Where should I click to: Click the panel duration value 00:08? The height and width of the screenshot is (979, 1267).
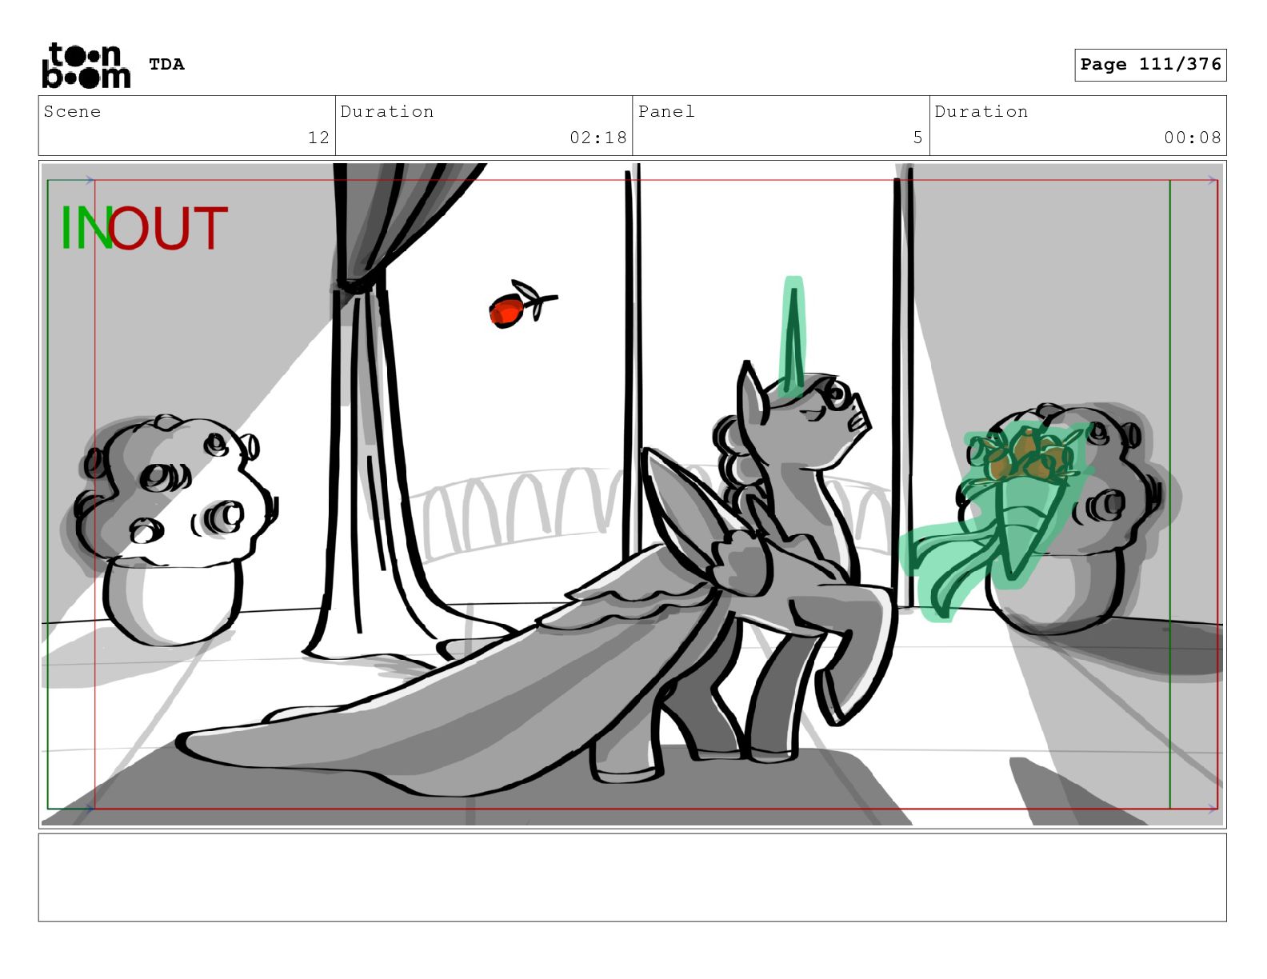(x=1193, y=138)
